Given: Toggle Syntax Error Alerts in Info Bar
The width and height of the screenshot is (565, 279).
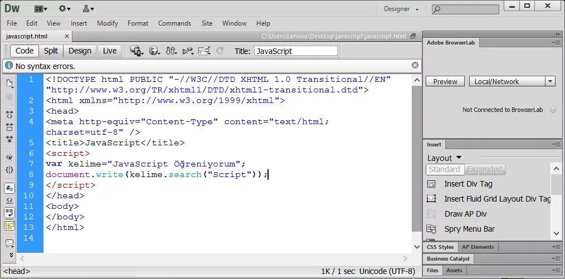Looking at the screenshot, I should [9, 226].
